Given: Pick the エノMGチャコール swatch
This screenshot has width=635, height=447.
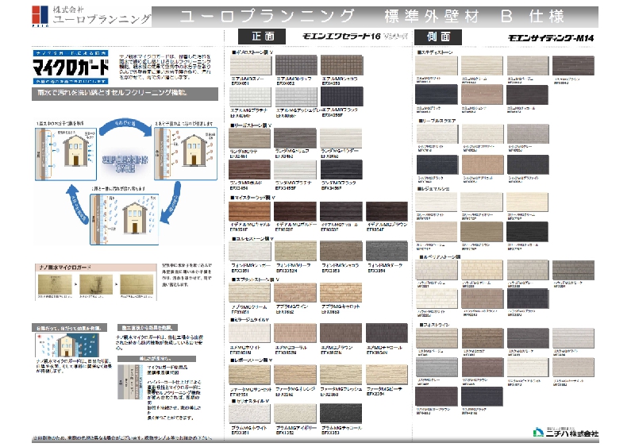Looking at the screenshot, I should click(x=387, y=333).
